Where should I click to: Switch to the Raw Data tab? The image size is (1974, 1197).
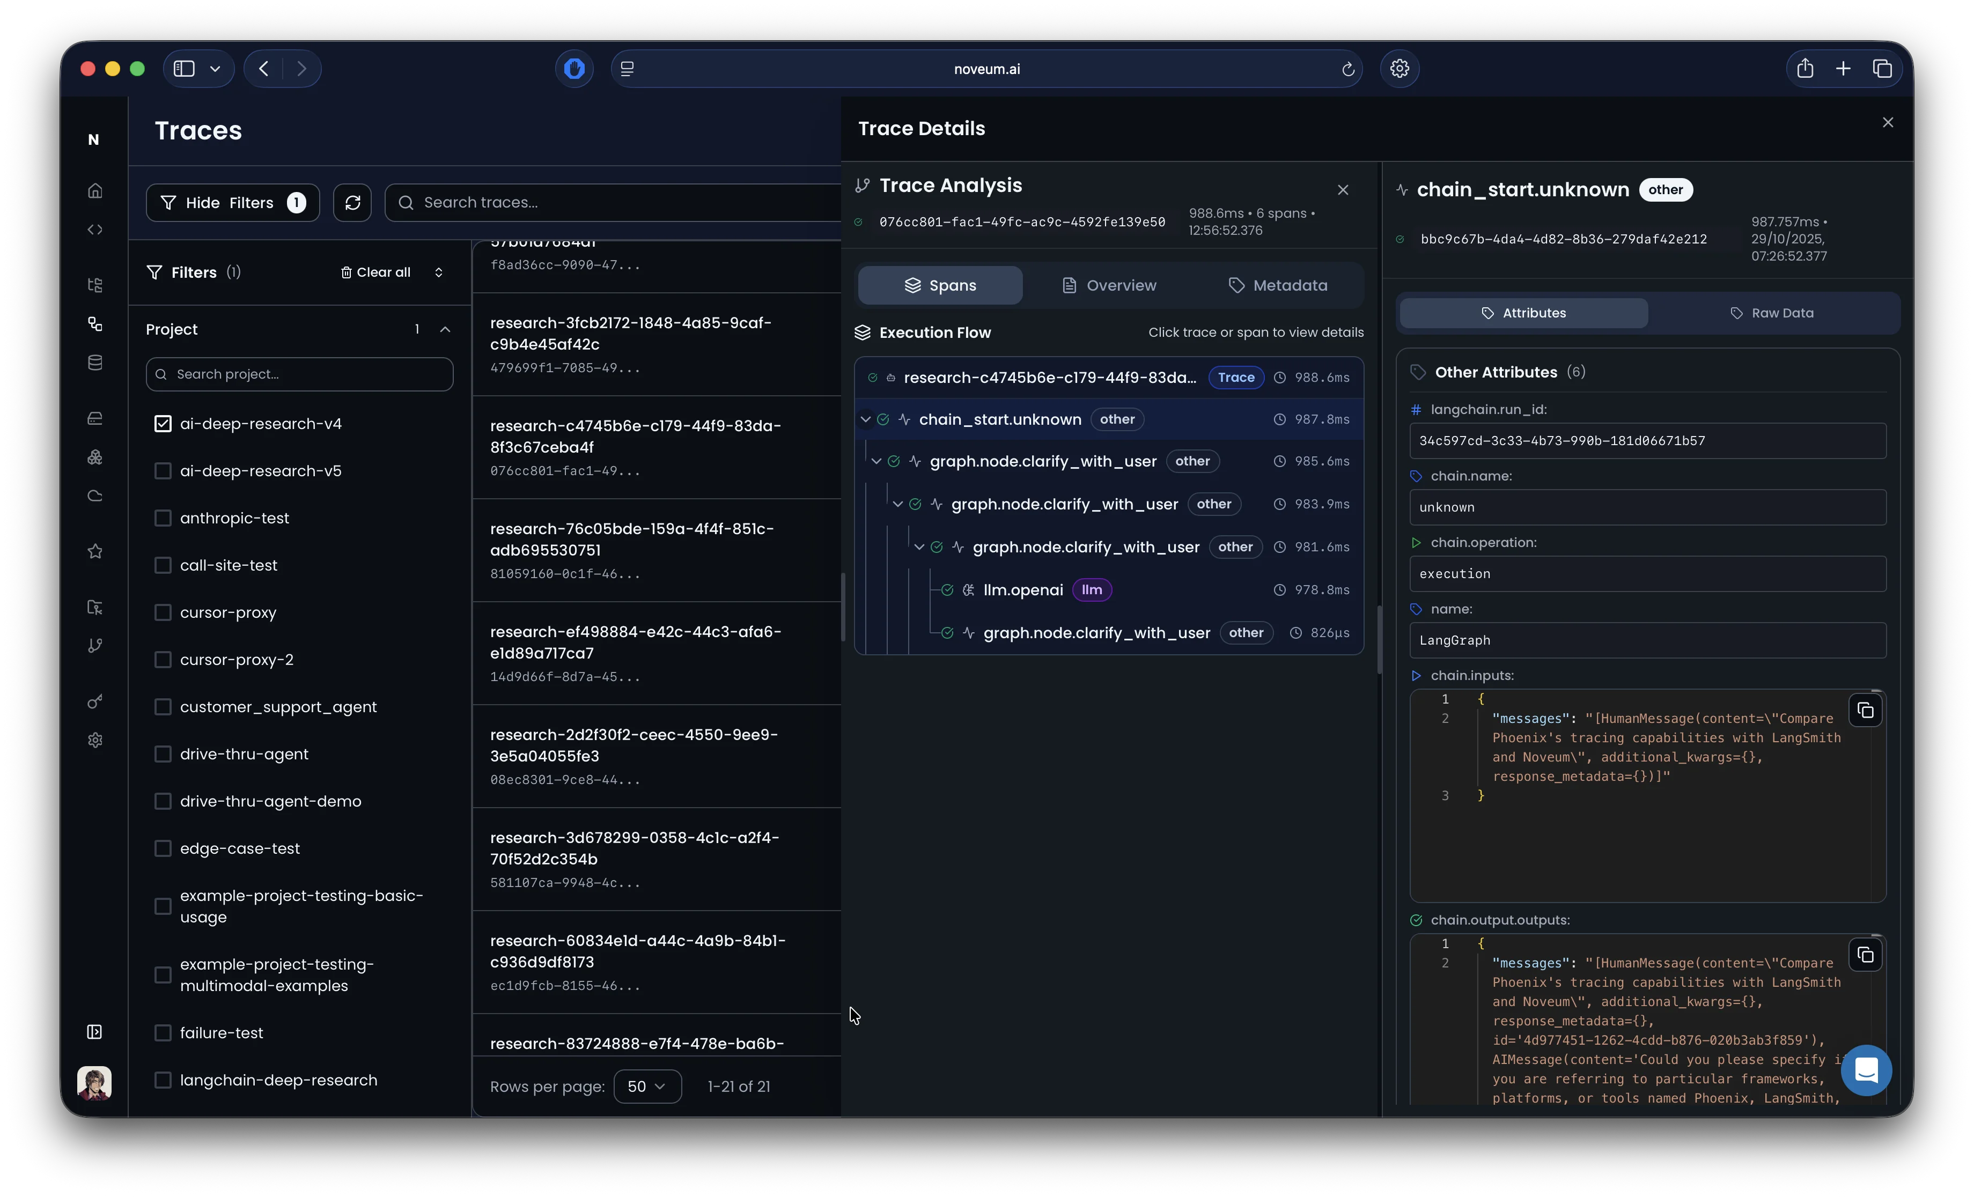click(x=1771, y=313)
